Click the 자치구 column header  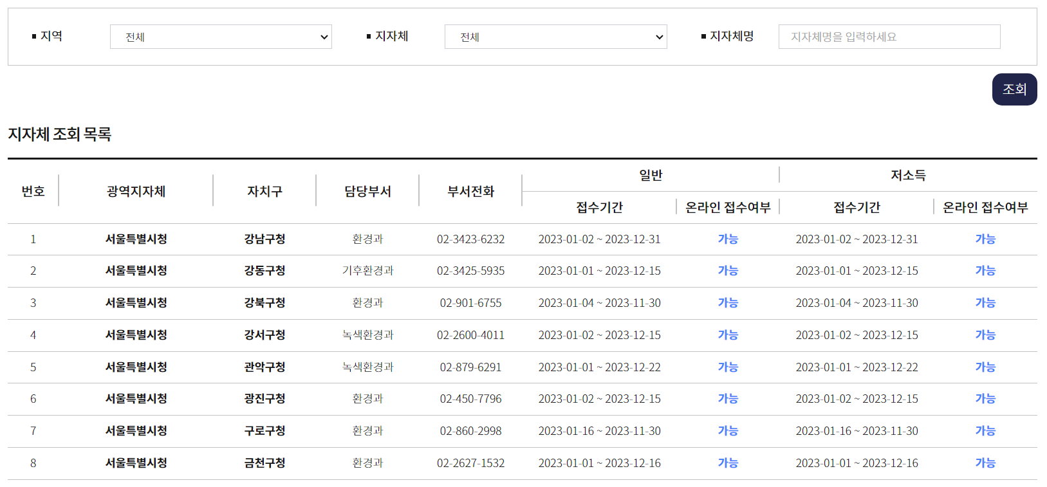pyautogui.click(x=264, y=191)
